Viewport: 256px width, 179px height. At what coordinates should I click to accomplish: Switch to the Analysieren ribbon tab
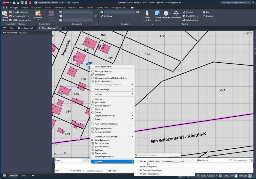click(x=36, y=8)
